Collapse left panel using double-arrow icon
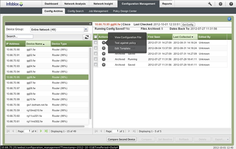This screenshot has width=236, height=149. coord(90,24)
